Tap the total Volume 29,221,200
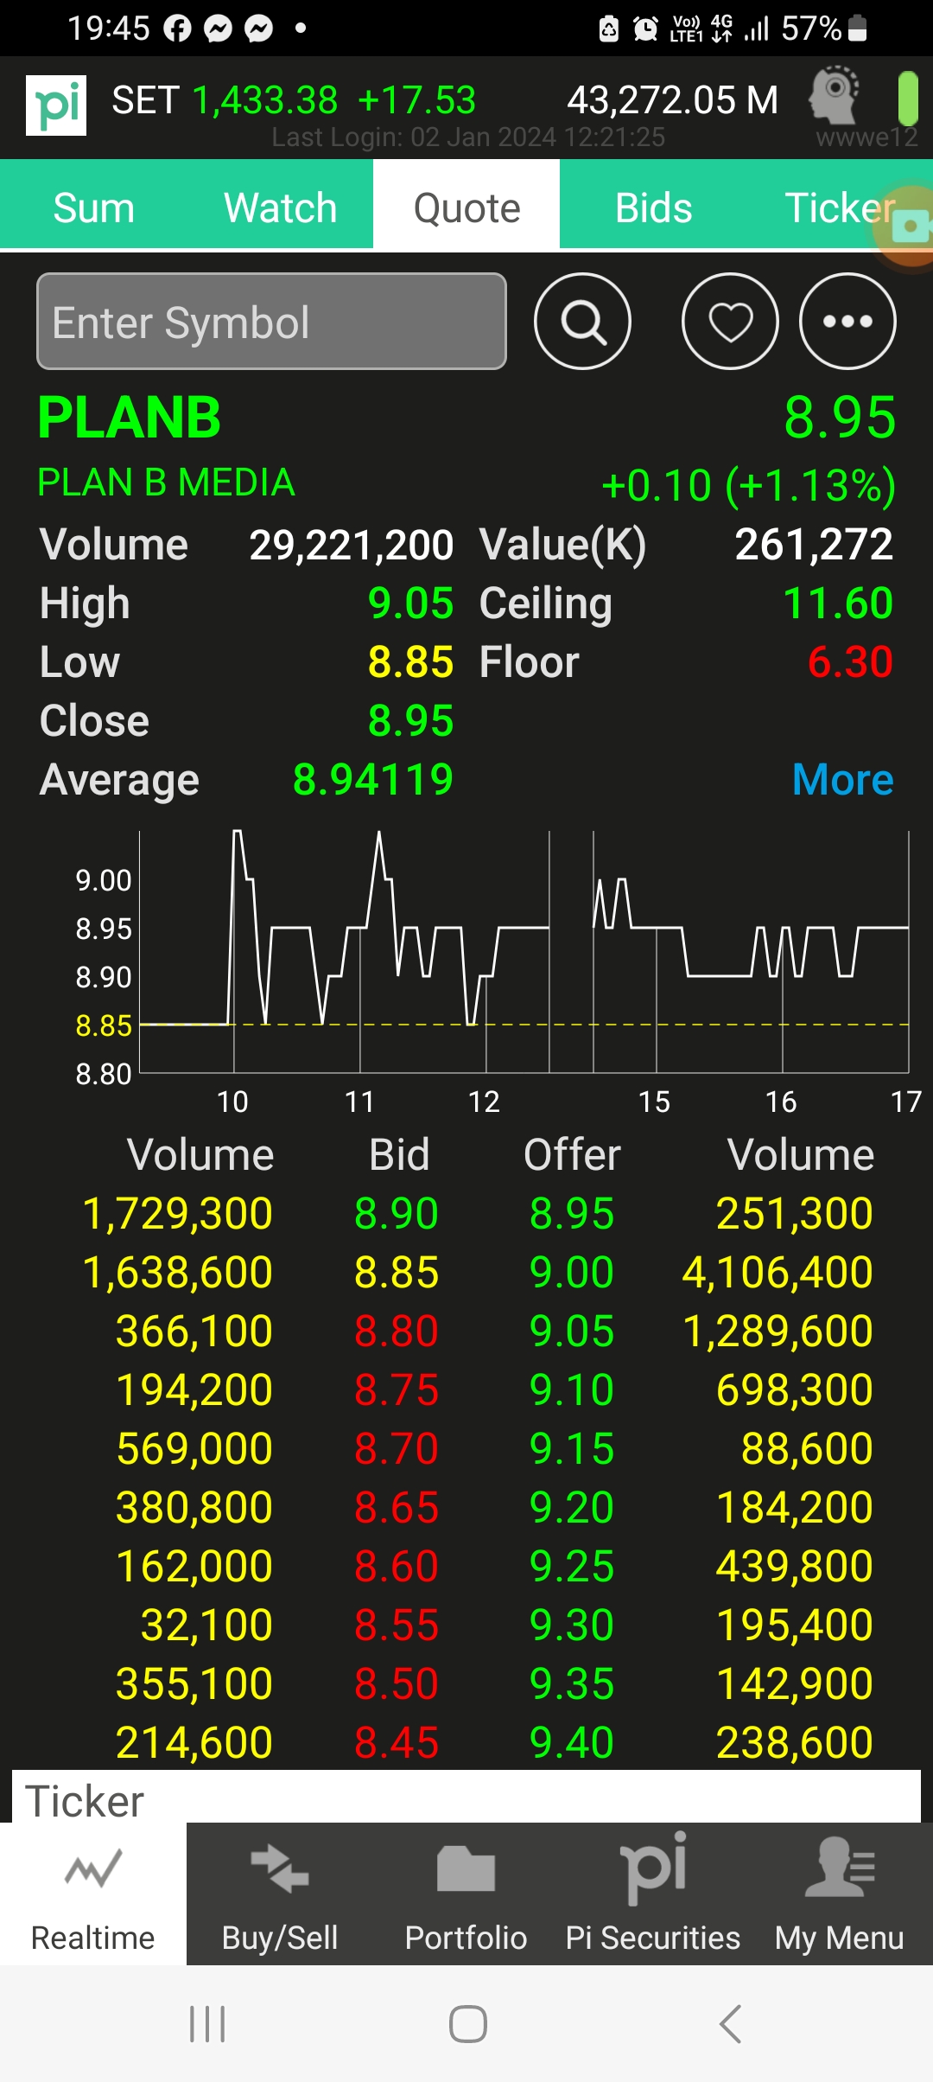This screenshot has height=2082, width=933. pyautogui.click(x=352, y=545)
